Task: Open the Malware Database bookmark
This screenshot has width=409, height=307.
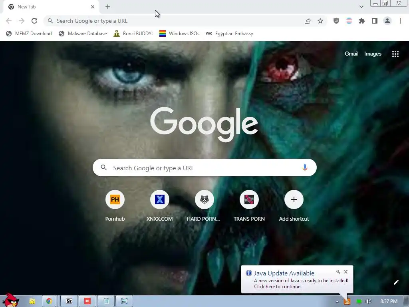Action: 83,34
